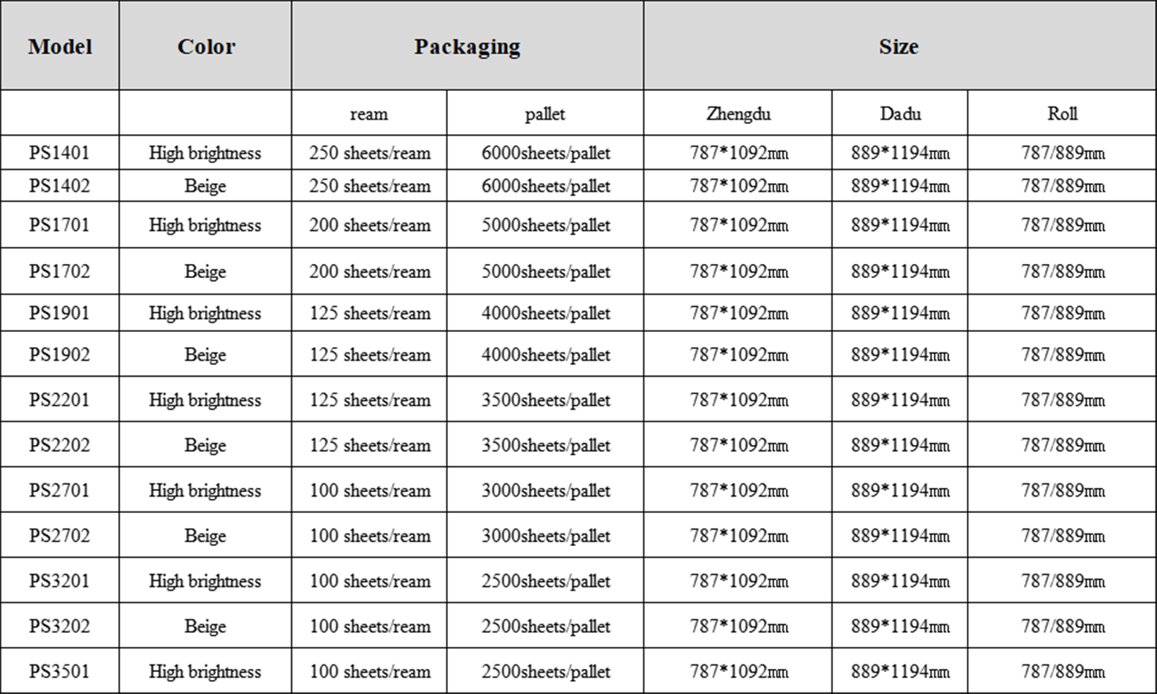Select 200 sheets/ream in PS1701 row

pyautogui.click(x=369, y=226)
